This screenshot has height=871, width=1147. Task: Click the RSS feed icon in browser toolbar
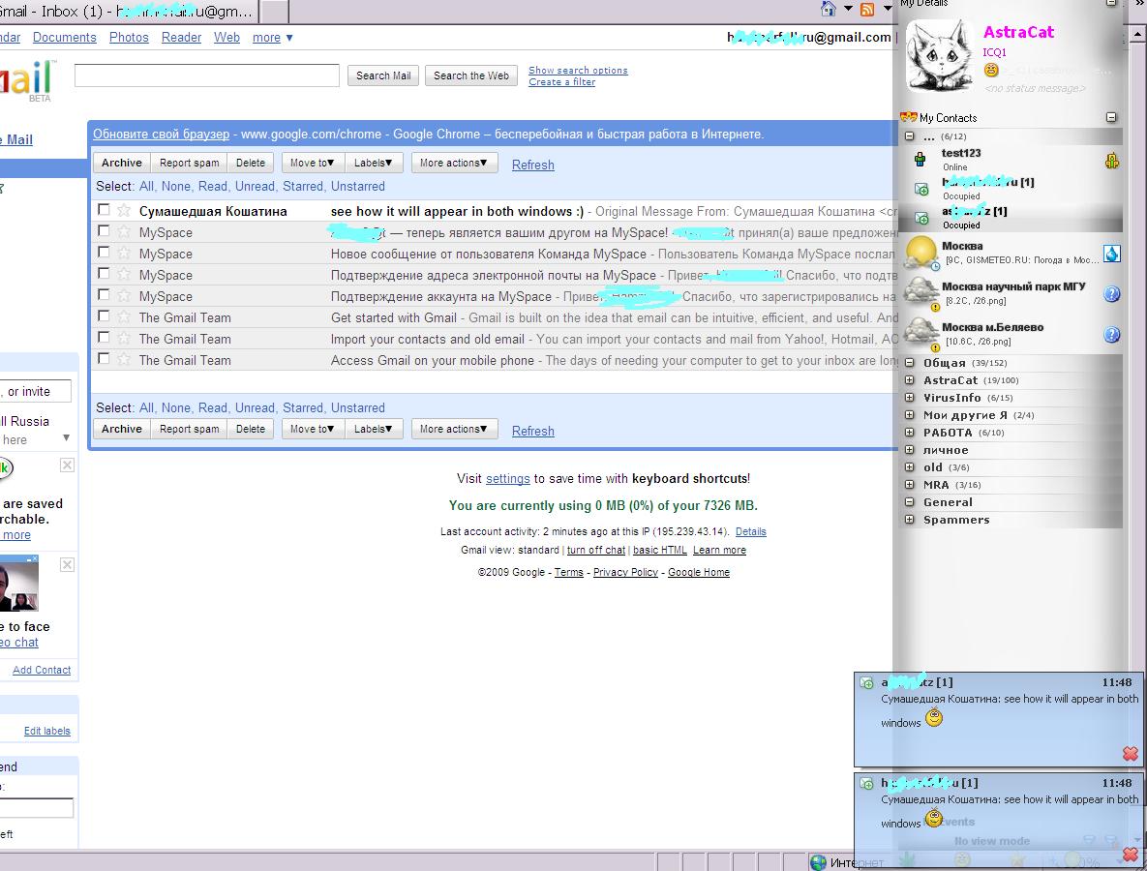867,9
